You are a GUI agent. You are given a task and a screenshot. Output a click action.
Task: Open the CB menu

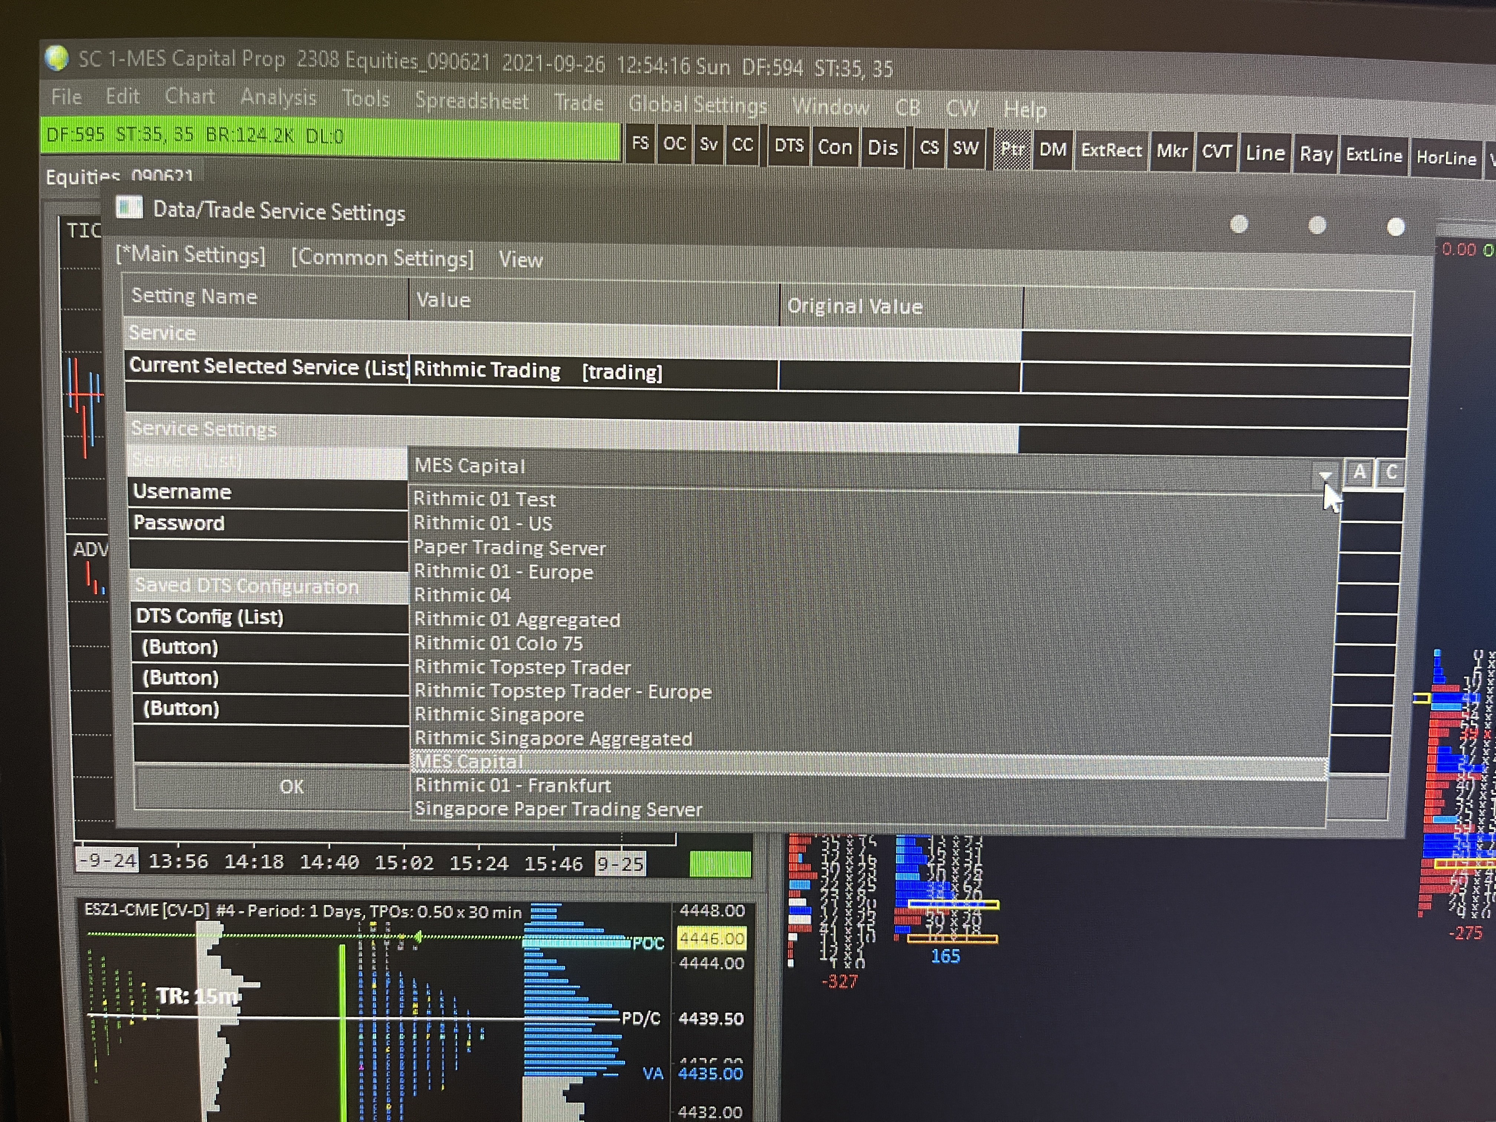908,108
